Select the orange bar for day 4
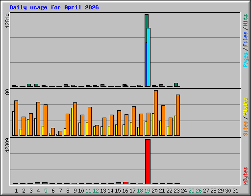Screen dimensions: 251x196 click(38, 119)
